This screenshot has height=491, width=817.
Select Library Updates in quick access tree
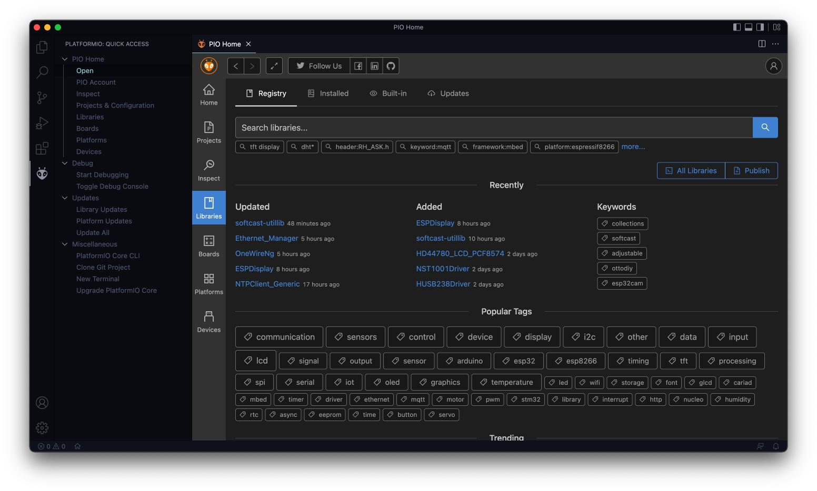pyautogui.click(x=102, y=209)
